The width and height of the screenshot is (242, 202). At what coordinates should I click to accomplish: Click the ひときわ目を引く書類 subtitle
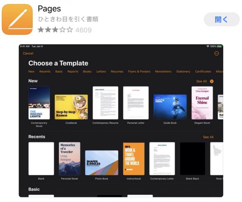(68, 19)
